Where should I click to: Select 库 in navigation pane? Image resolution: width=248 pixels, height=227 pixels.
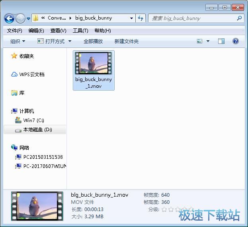pyautogui.click(x=22, y=93)
